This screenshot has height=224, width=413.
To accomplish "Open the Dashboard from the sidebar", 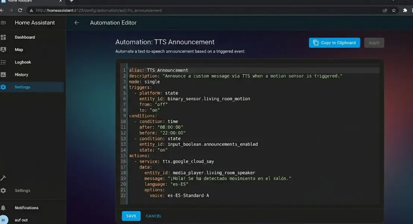I will [25, 37].
